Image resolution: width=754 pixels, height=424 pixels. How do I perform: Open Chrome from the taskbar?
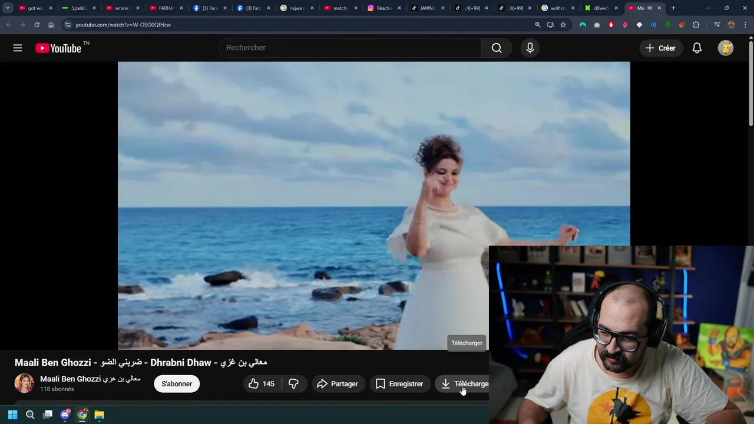pos(82,415)
